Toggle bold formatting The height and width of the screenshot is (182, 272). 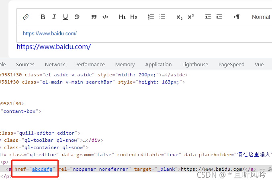click(x=43, y=17)
